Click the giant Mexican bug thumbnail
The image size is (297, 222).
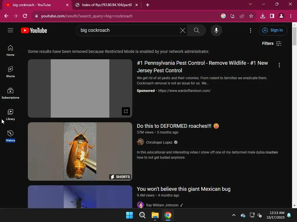click(x=80, y=197)
